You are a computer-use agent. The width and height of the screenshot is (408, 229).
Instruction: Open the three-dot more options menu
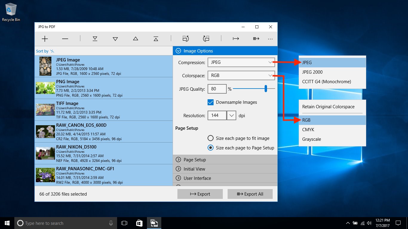tap(270, 39)
